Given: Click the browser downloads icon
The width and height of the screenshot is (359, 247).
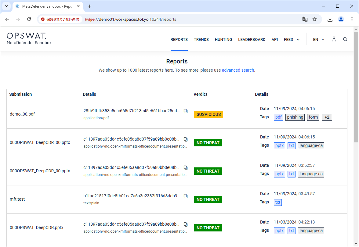Looking at the screenshot, I should pyautogui.click(x=330, y=19).
